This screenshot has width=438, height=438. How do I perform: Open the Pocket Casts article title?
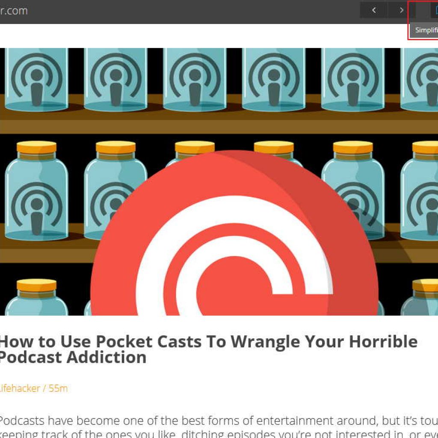(x=209, y=349)
